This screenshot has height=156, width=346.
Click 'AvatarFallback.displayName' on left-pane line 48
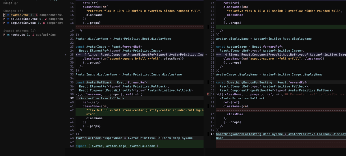click(99, 138)
